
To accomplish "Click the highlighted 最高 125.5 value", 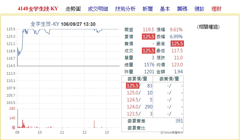I will point(177,43).
